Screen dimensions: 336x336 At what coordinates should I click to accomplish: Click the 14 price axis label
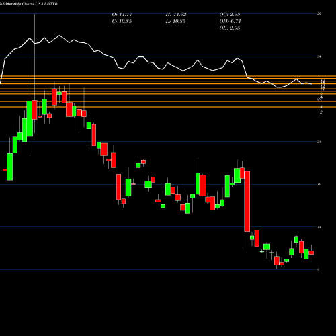click(x=319, y=227)
